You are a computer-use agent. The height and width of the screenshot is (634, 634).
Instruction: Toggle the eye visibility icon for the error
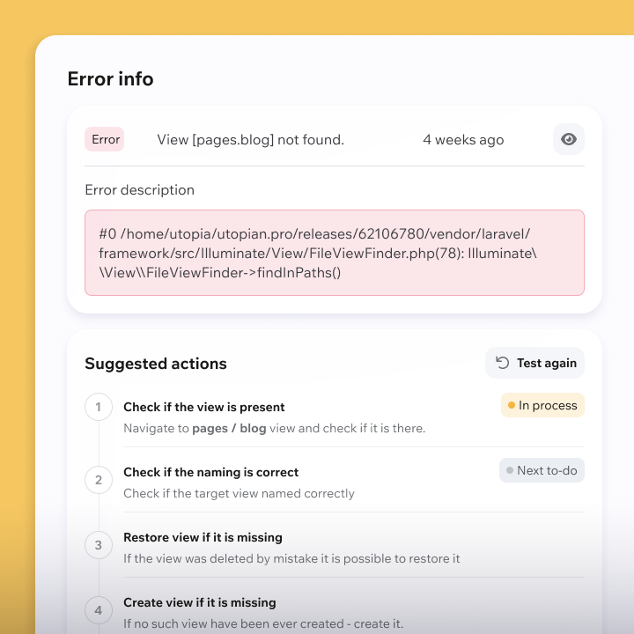coord(569,139)
